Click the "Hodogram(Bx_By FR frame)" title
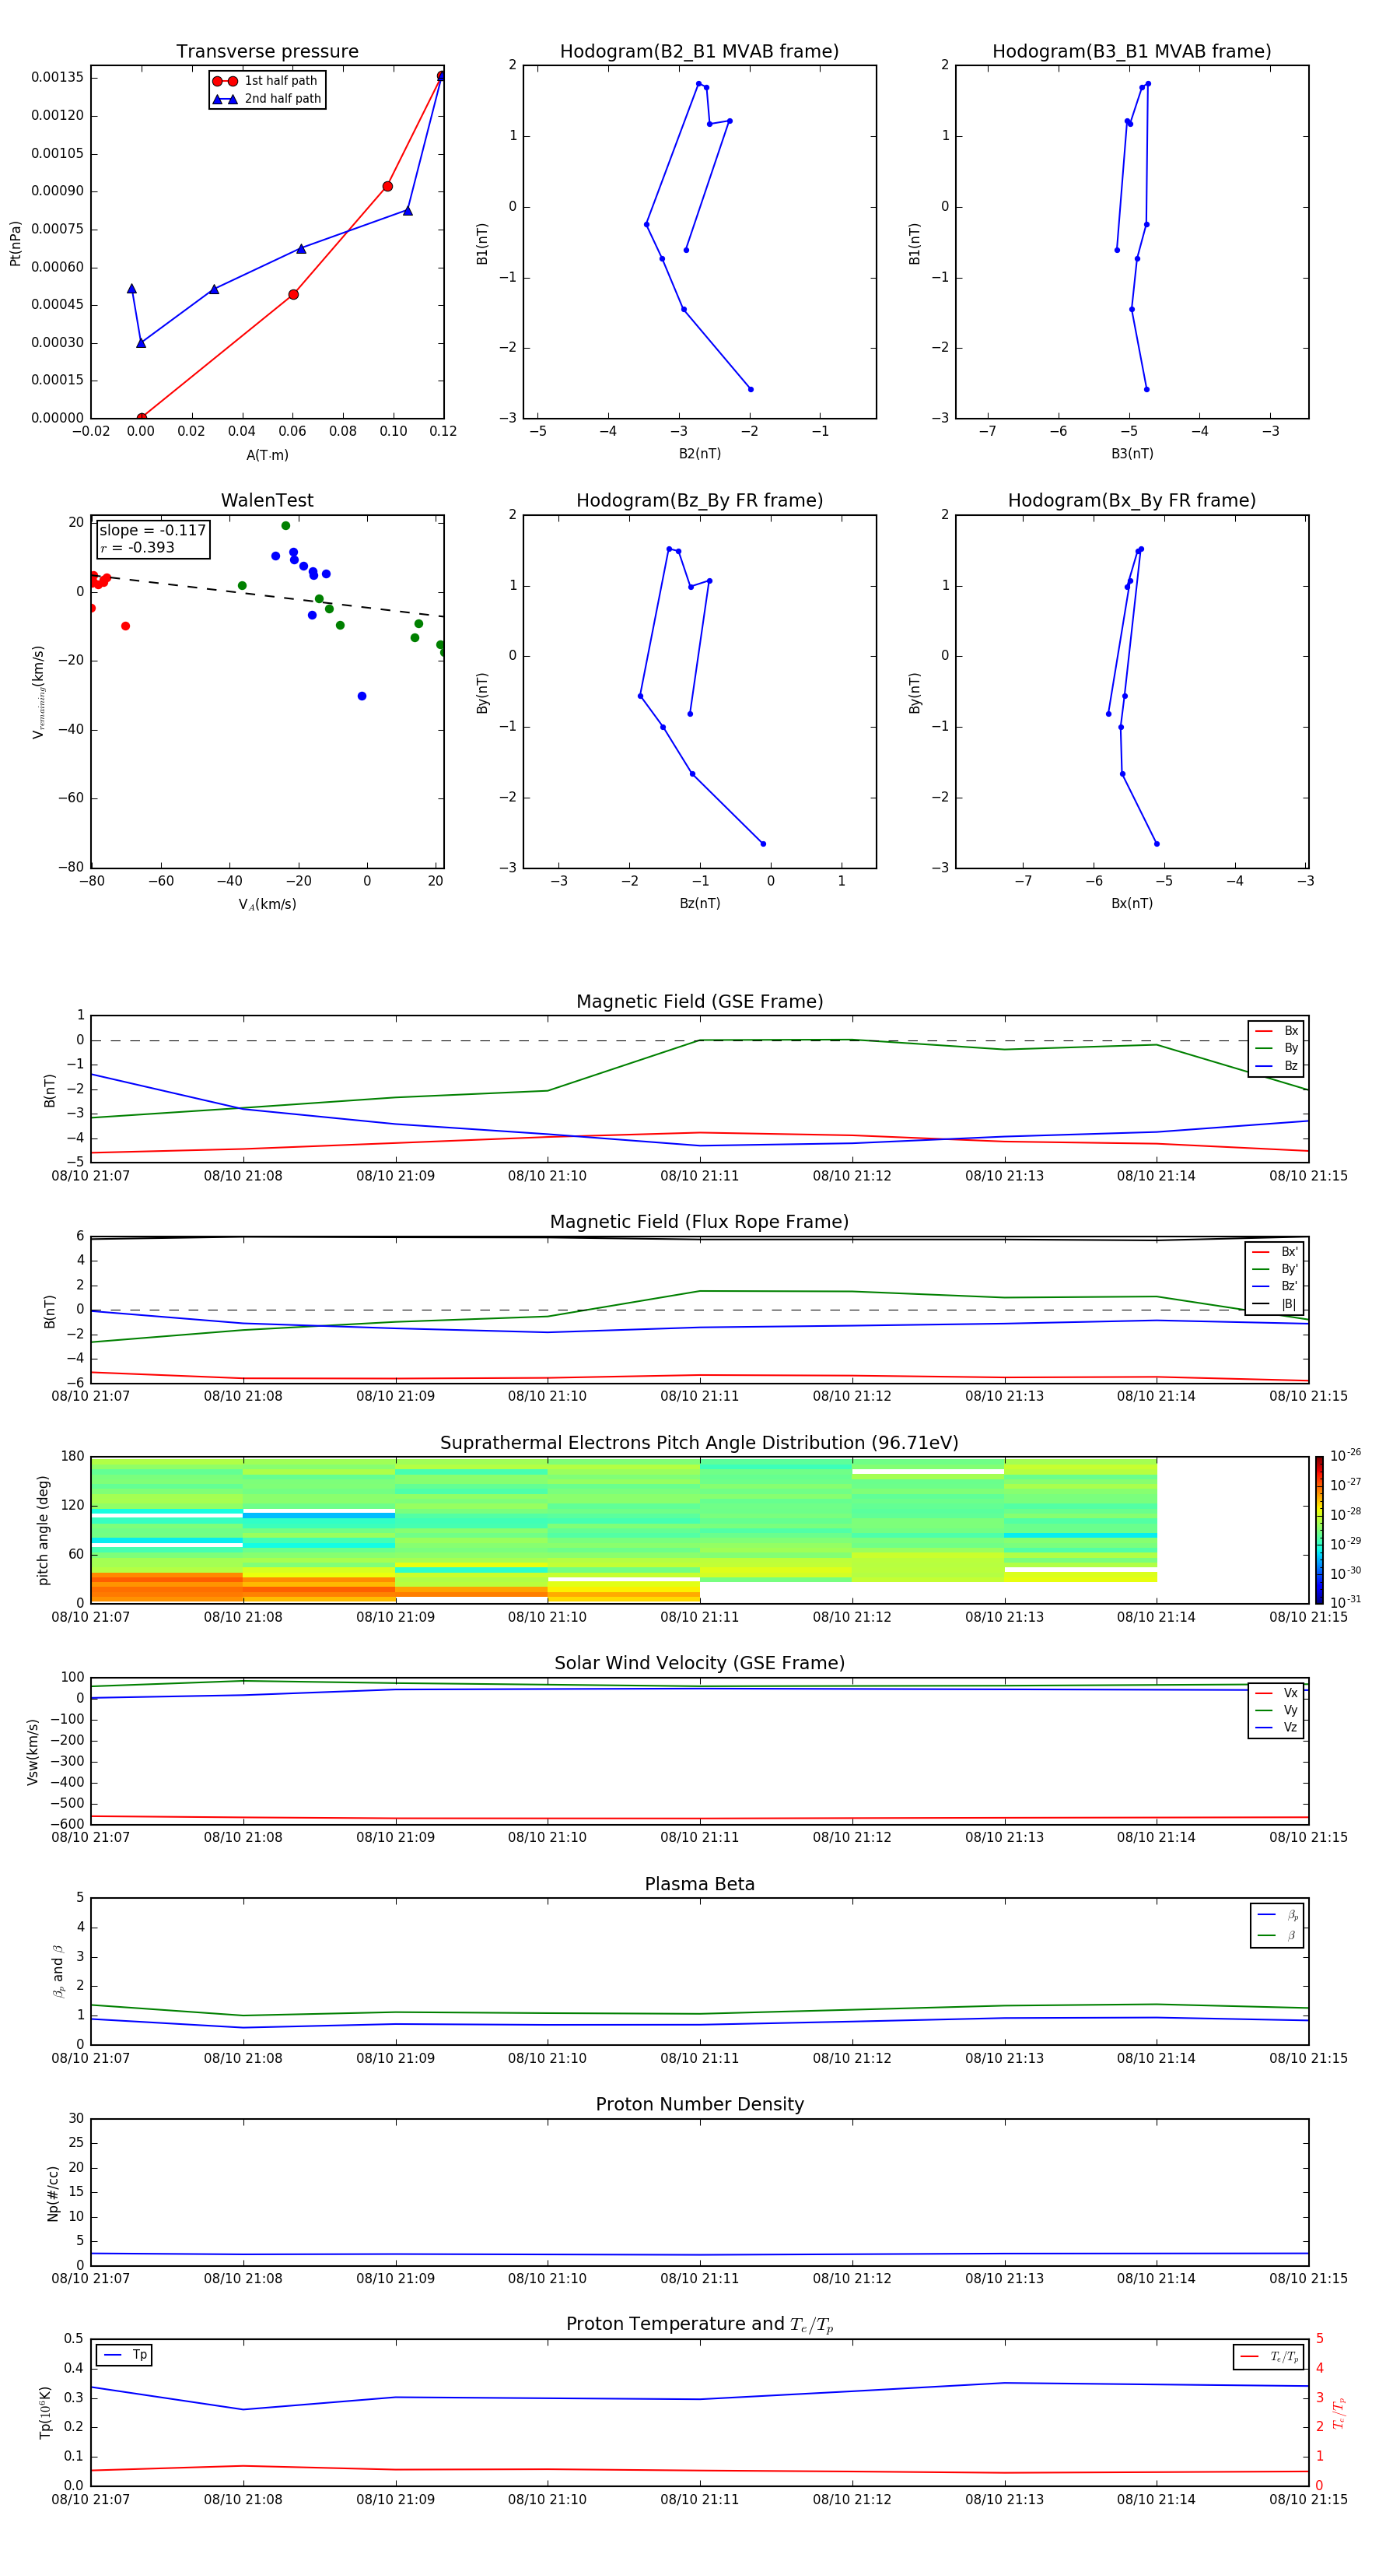Screen dimensions: 1400x2568 [1132, 500]
